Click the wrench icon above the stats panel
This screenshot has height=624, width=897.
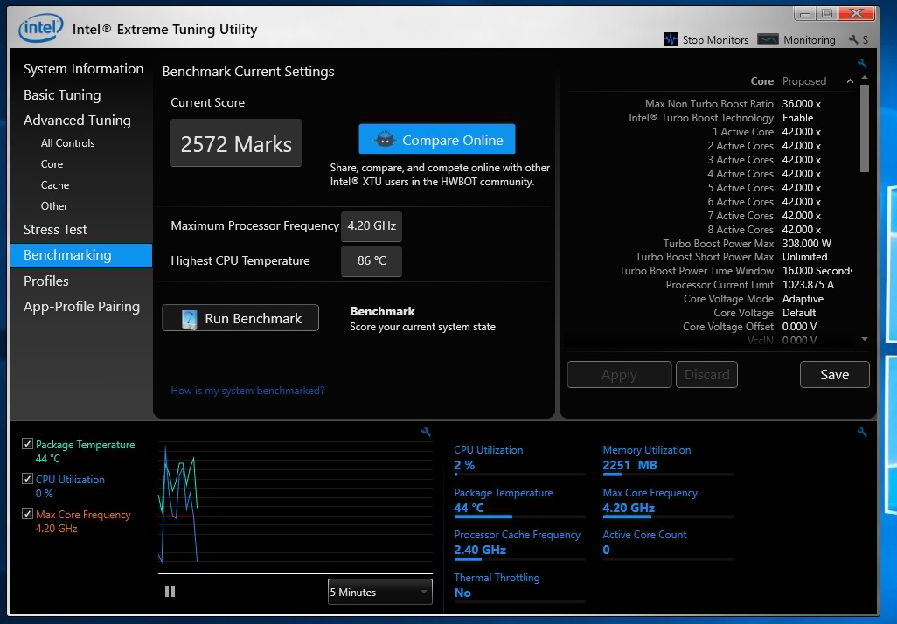tap(862, 432)
